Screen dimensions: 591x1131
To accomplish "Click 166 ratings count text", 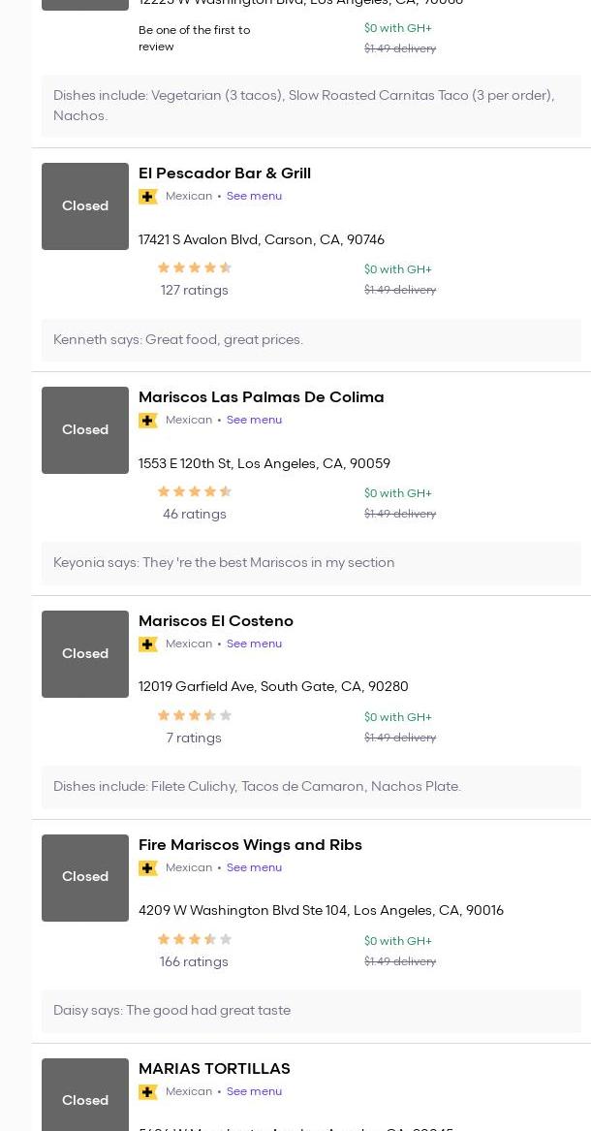I will coord(194,962).
